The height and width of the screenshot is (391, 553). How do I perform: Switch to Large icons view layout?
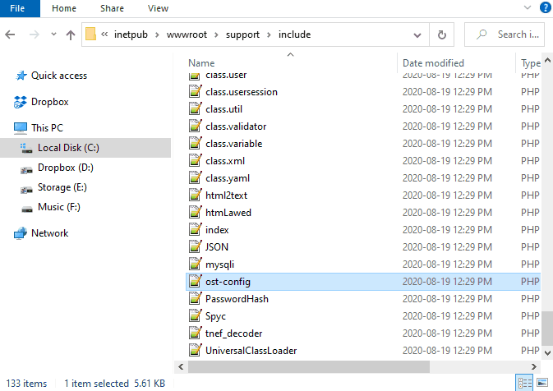pos(542,383)
